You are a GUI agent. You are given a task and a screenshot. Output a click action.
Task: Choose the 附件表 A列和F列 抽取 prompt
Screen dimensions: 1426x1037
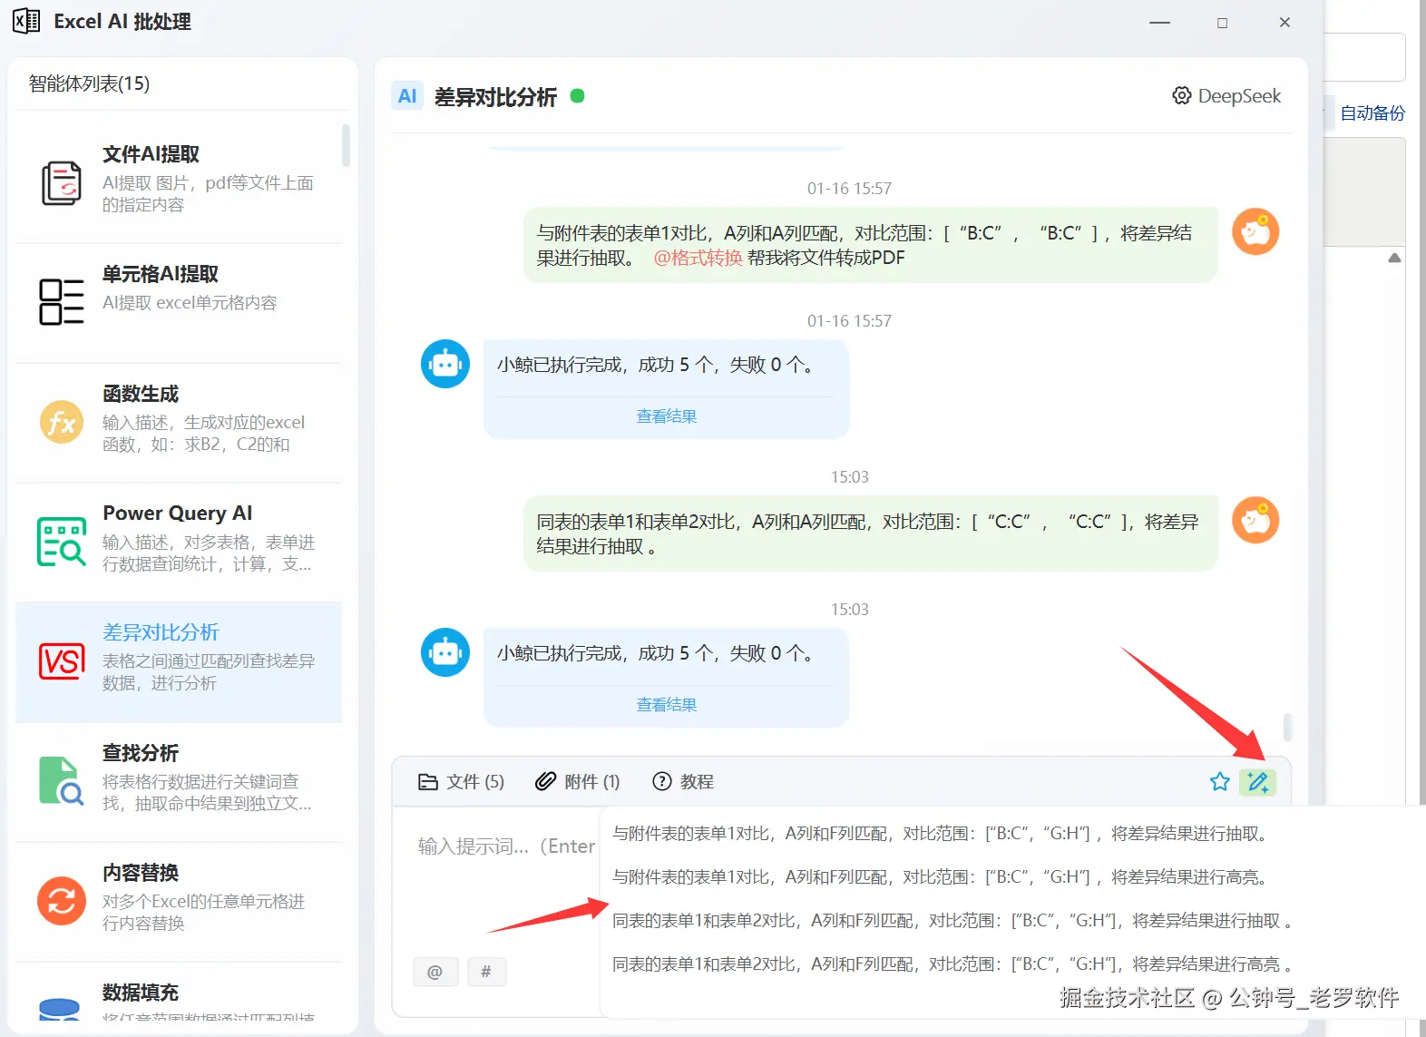point(942,834)
